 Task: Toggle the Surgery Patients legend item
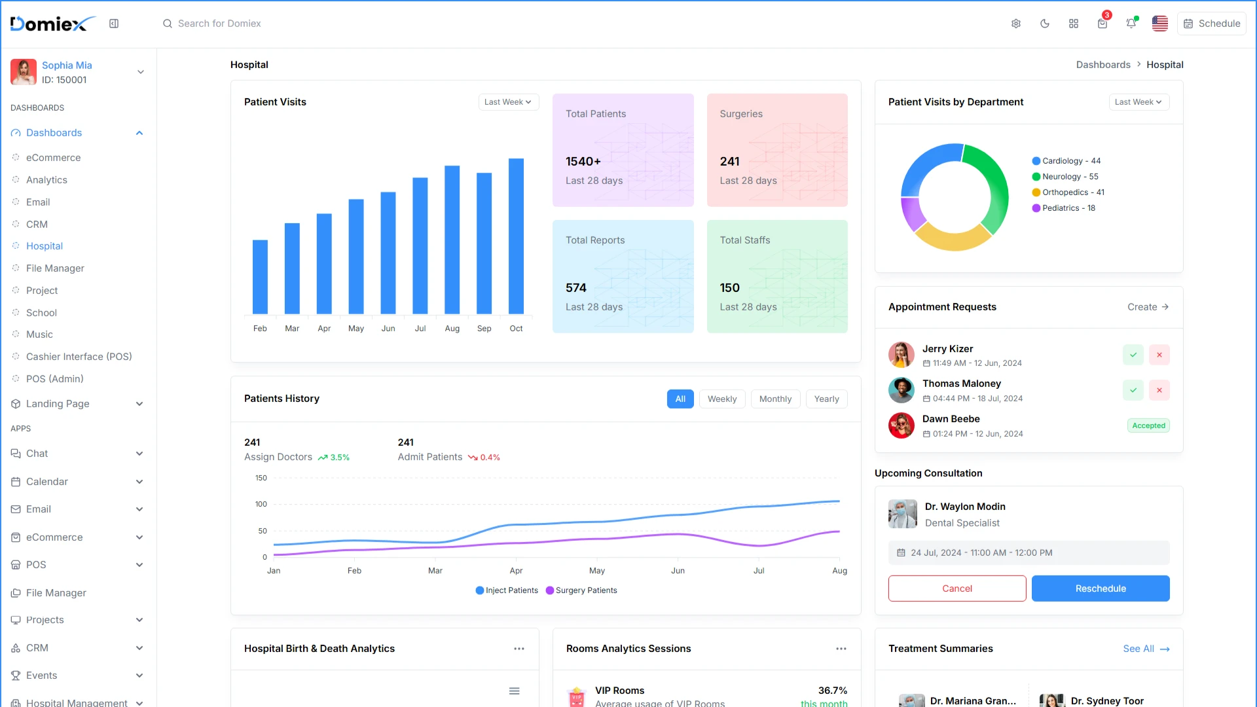[581, 590]
